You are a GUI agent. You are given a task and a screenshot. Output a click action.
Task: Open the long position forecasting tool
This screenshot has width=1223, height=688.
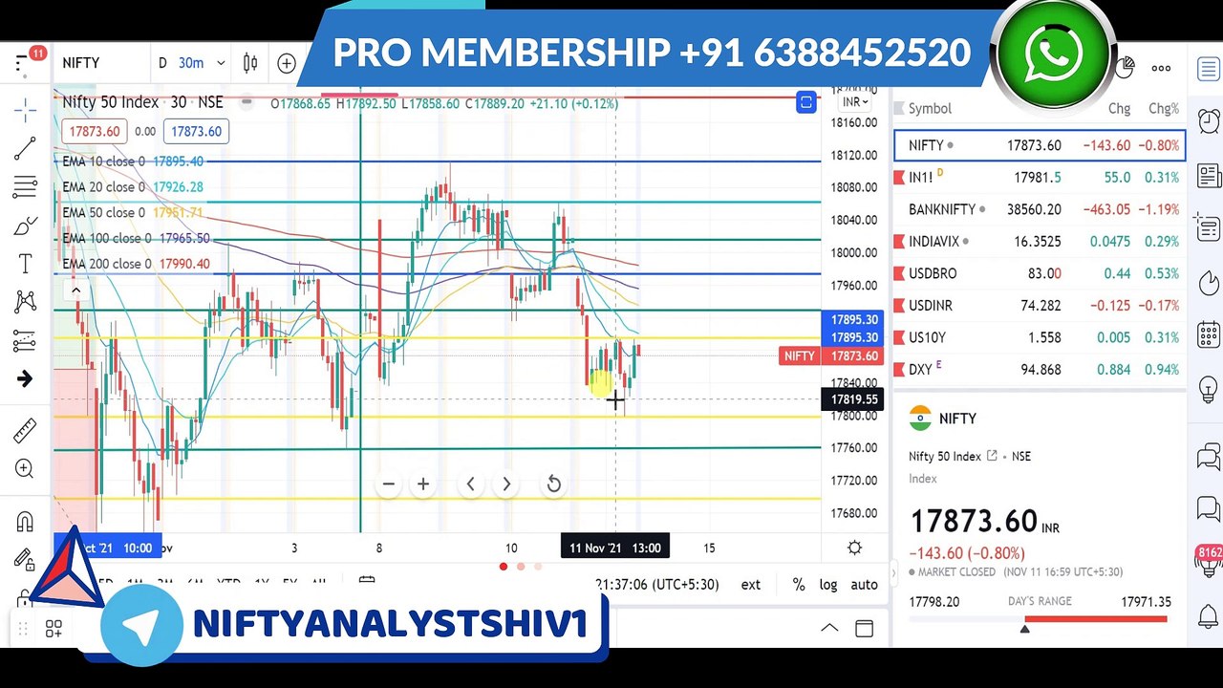pyautogui.click(x=25, y=340)
